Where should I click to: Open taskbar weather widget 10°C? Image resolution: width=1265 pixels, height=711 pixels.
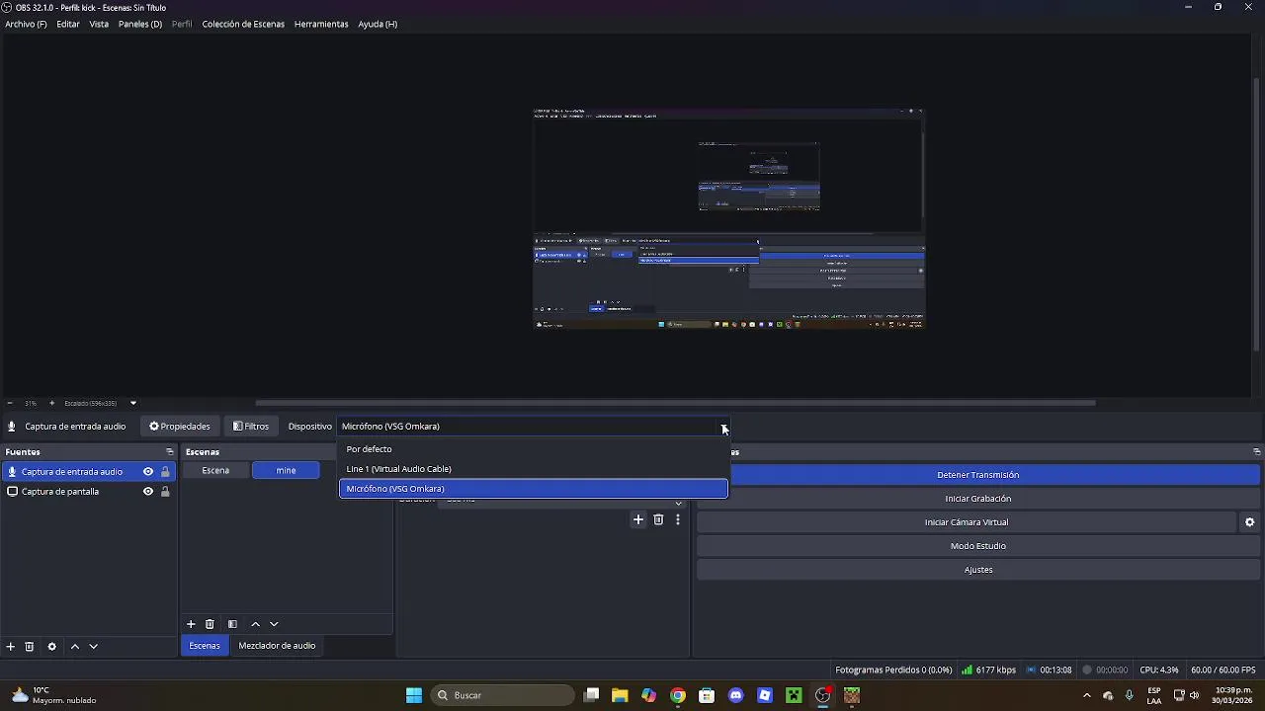pos(54,695)
